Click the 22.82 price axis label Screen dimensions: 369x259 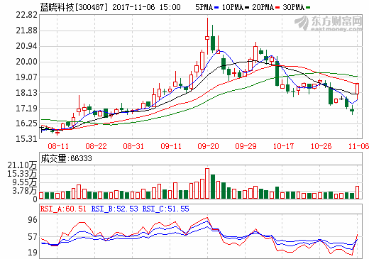(26, 15)
